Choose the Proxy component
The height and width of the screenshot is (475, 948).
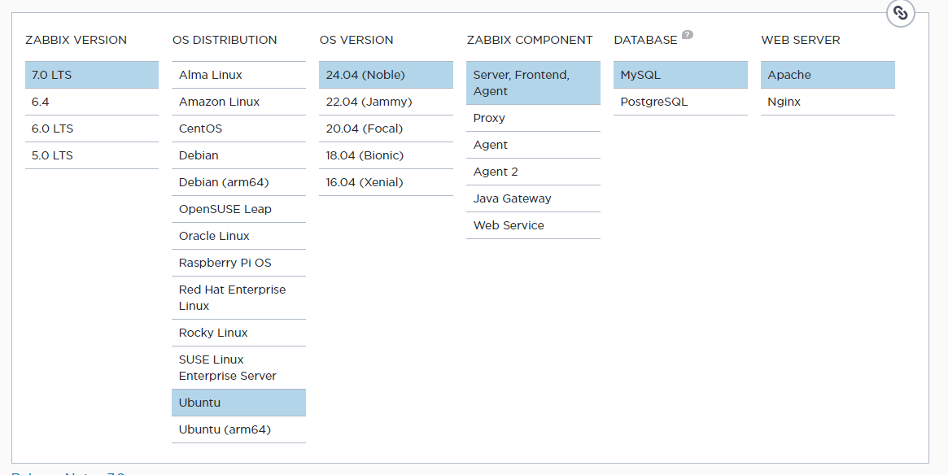tap(532, 118)
